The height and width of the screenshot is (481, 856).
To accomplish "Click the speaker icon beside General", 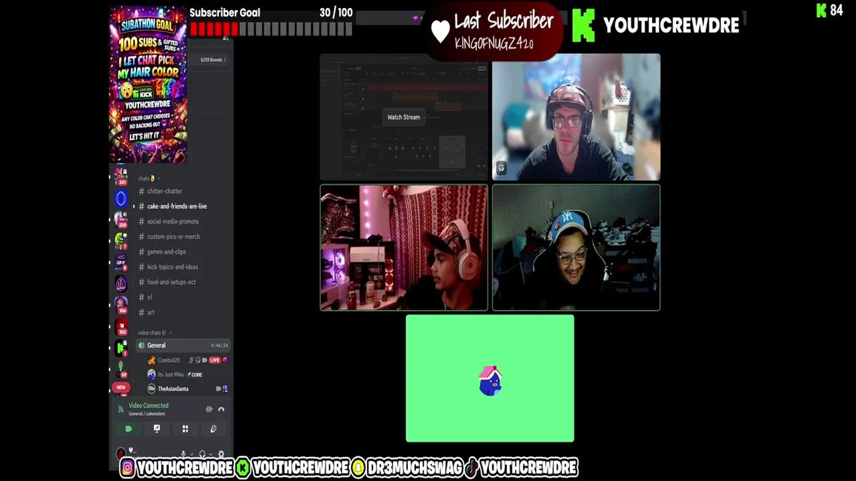I will [142, 345].
